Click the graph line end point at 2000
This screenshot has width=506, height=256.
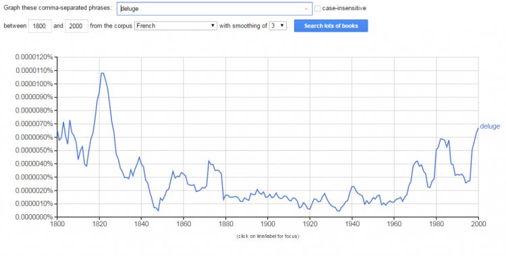tap(478, 128)
